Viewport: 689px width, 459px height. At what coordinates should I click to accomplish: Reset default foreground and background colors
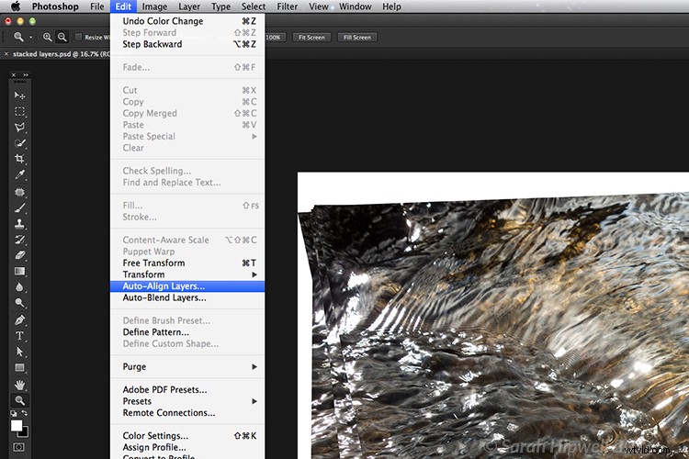click(x=14, y=413)
